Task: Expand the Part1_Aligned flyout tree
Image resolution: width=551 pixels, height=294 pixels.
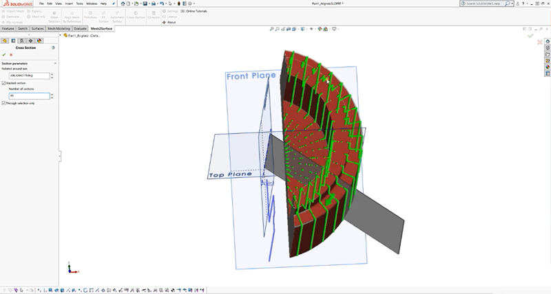Action: (61, 36)
